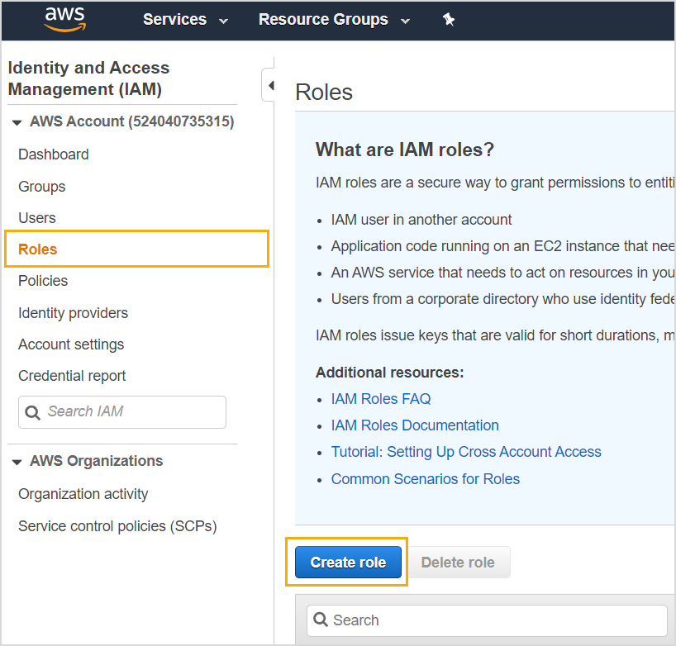Open the Dashboard page
Image resolution: width=676 pixels, height=646 pixels.
pyautogui.click(x=54, y=154)
